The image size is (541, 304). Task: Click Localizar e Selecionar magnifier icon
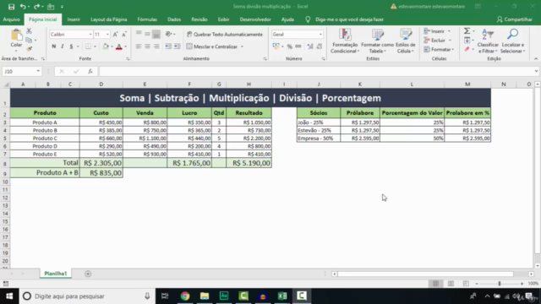[513, 41]
